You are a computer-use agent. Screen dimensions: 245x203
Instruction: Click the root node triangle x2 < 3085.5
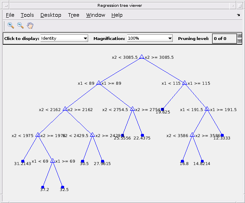point(142,57)
